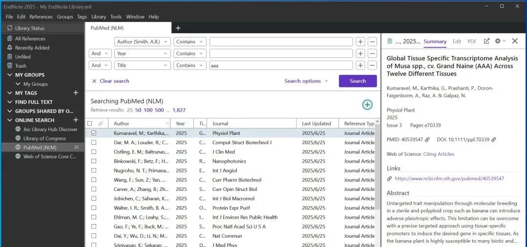The image size is (527, 247).
Task: Click the Author search text field
Action: 281,42
